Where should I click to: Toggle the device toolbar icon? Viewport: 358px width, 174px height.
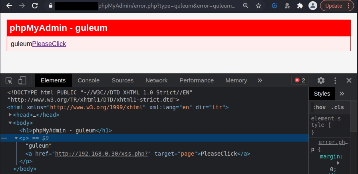click(22, 80)
